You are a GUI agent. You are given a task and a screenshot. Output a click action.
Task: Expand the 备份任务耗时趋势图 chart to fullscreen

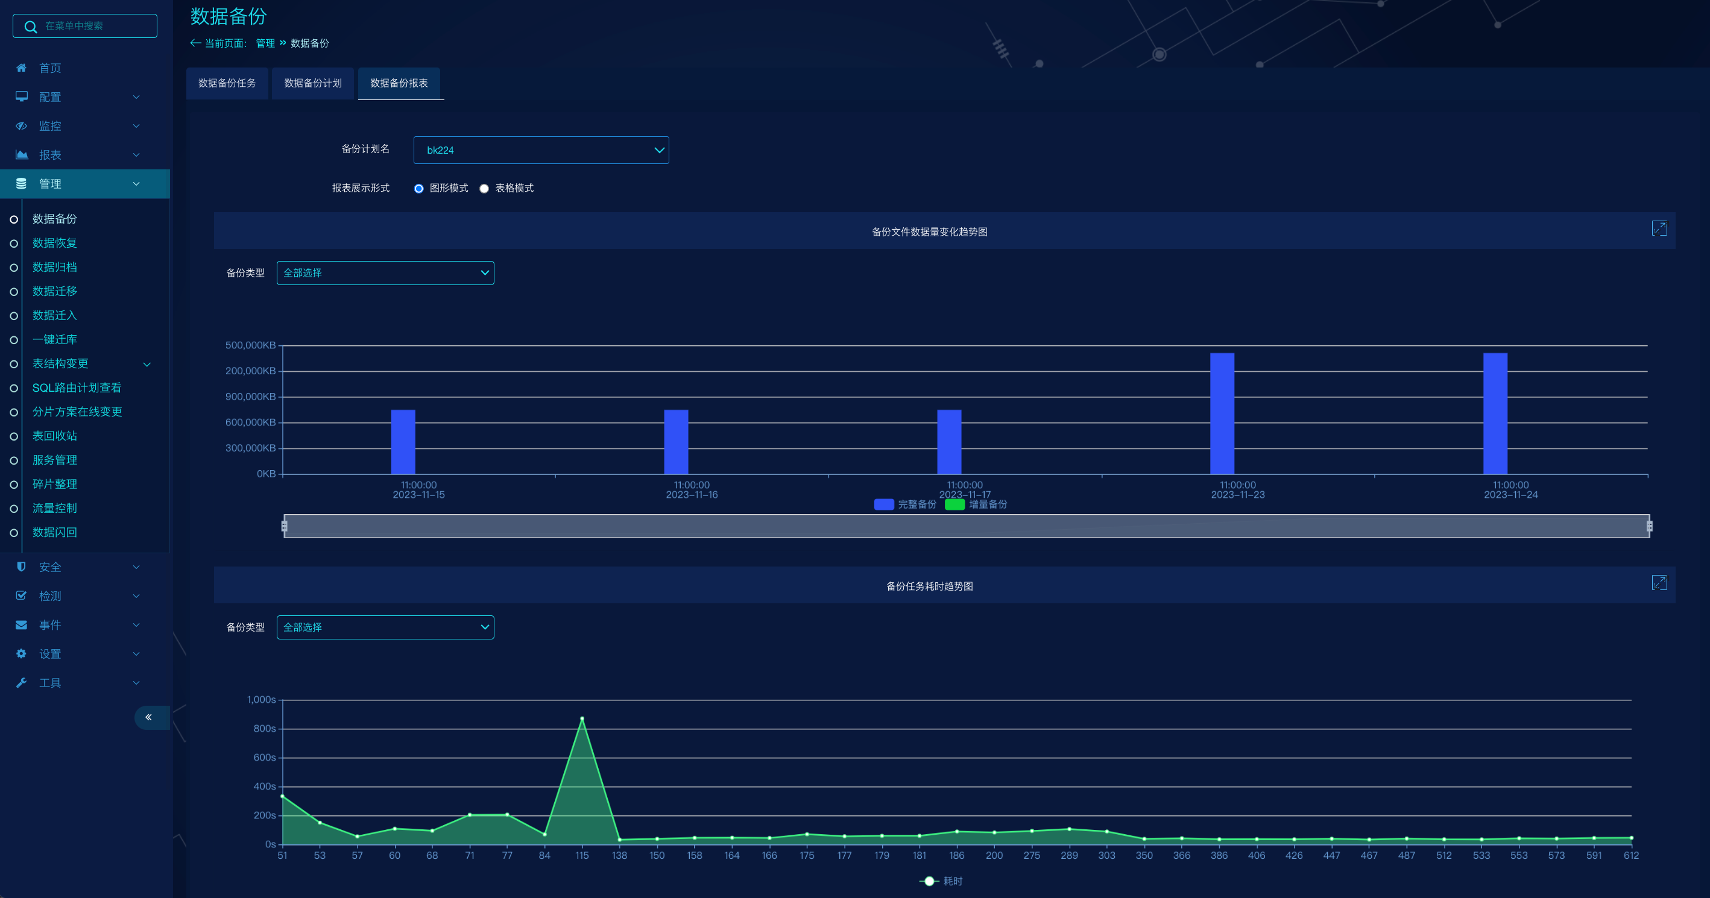[1659, 583]
